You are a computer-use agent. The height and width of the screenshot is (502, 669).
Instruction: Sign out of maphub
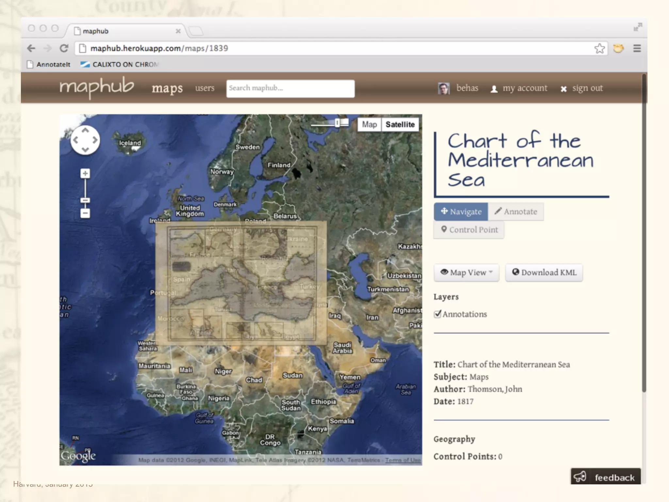(x=582, y=88)
